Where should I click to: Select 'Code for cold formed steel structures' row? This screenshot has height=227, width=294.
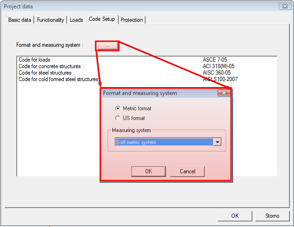tap(59, 79)
